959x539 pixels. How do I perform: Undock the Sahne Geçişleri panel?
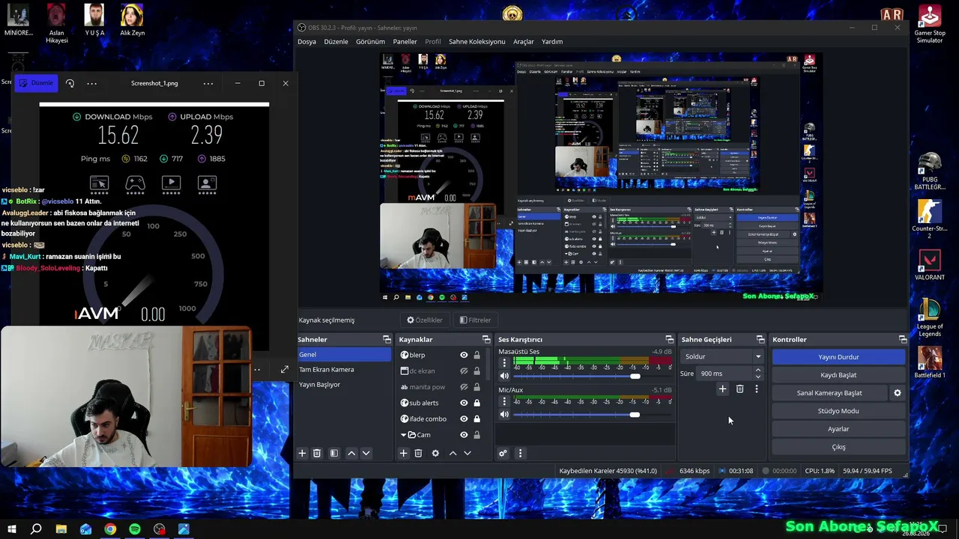[x=760, y=340]
